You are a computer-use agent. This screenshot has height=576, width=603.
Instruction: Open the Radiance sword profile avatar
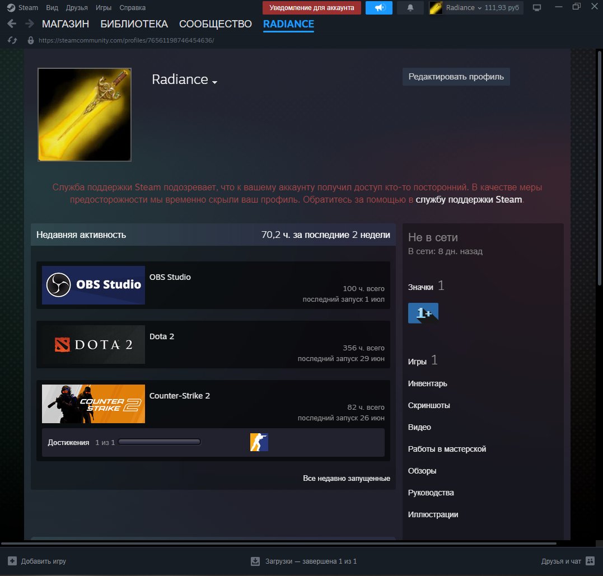tap(85, 115)
